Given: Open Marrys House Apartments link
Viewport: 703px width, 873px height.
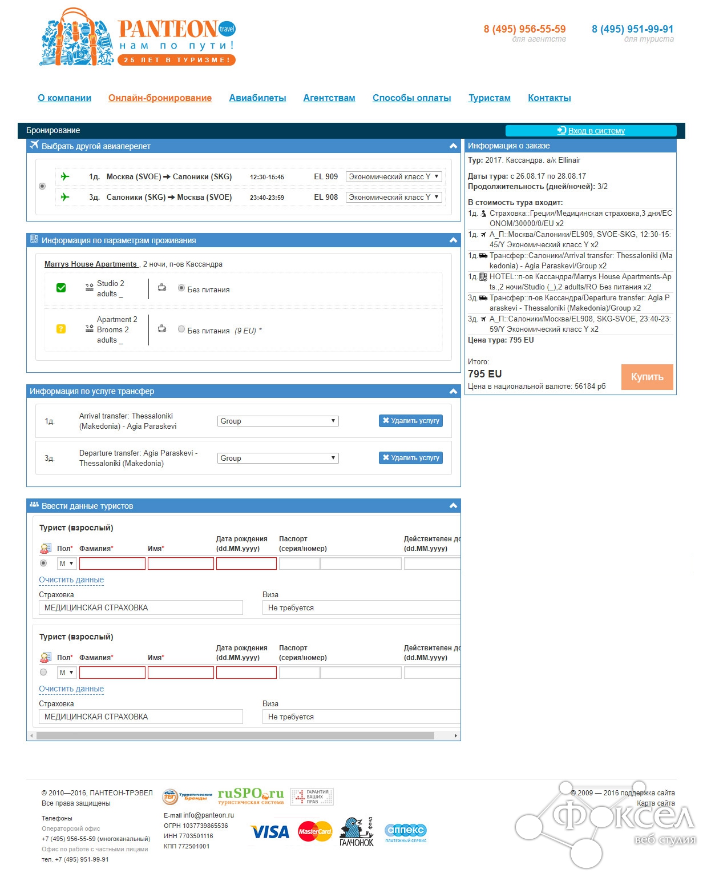Looking at the screenshot, I should coord(91,264).
